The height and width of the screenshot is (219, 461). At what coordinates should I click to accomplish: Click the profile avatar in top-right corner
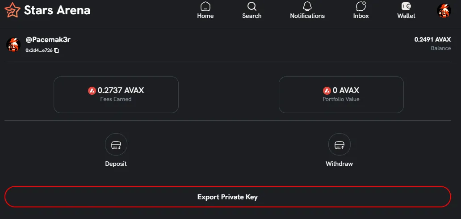click(x=444, y=10)
